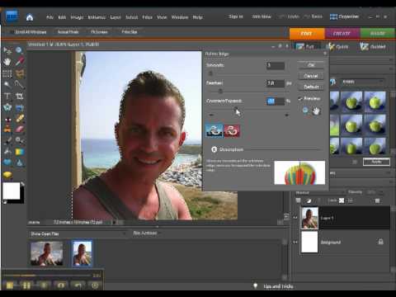The height and width of the screenshot is (297, 396).
Task: Click the Tips and Tricks lightbulb
Action: pyautogui.click(x=255, y=286)
